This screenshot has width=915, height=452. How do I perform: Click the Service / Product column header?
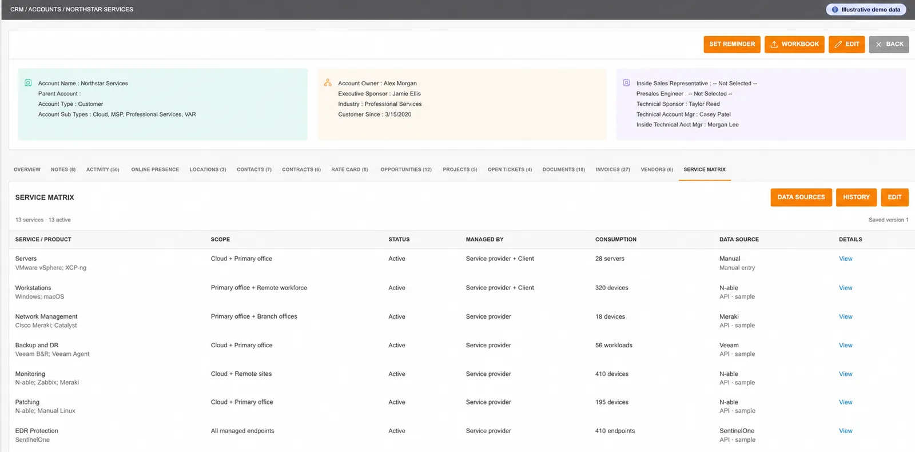(43, 239)
